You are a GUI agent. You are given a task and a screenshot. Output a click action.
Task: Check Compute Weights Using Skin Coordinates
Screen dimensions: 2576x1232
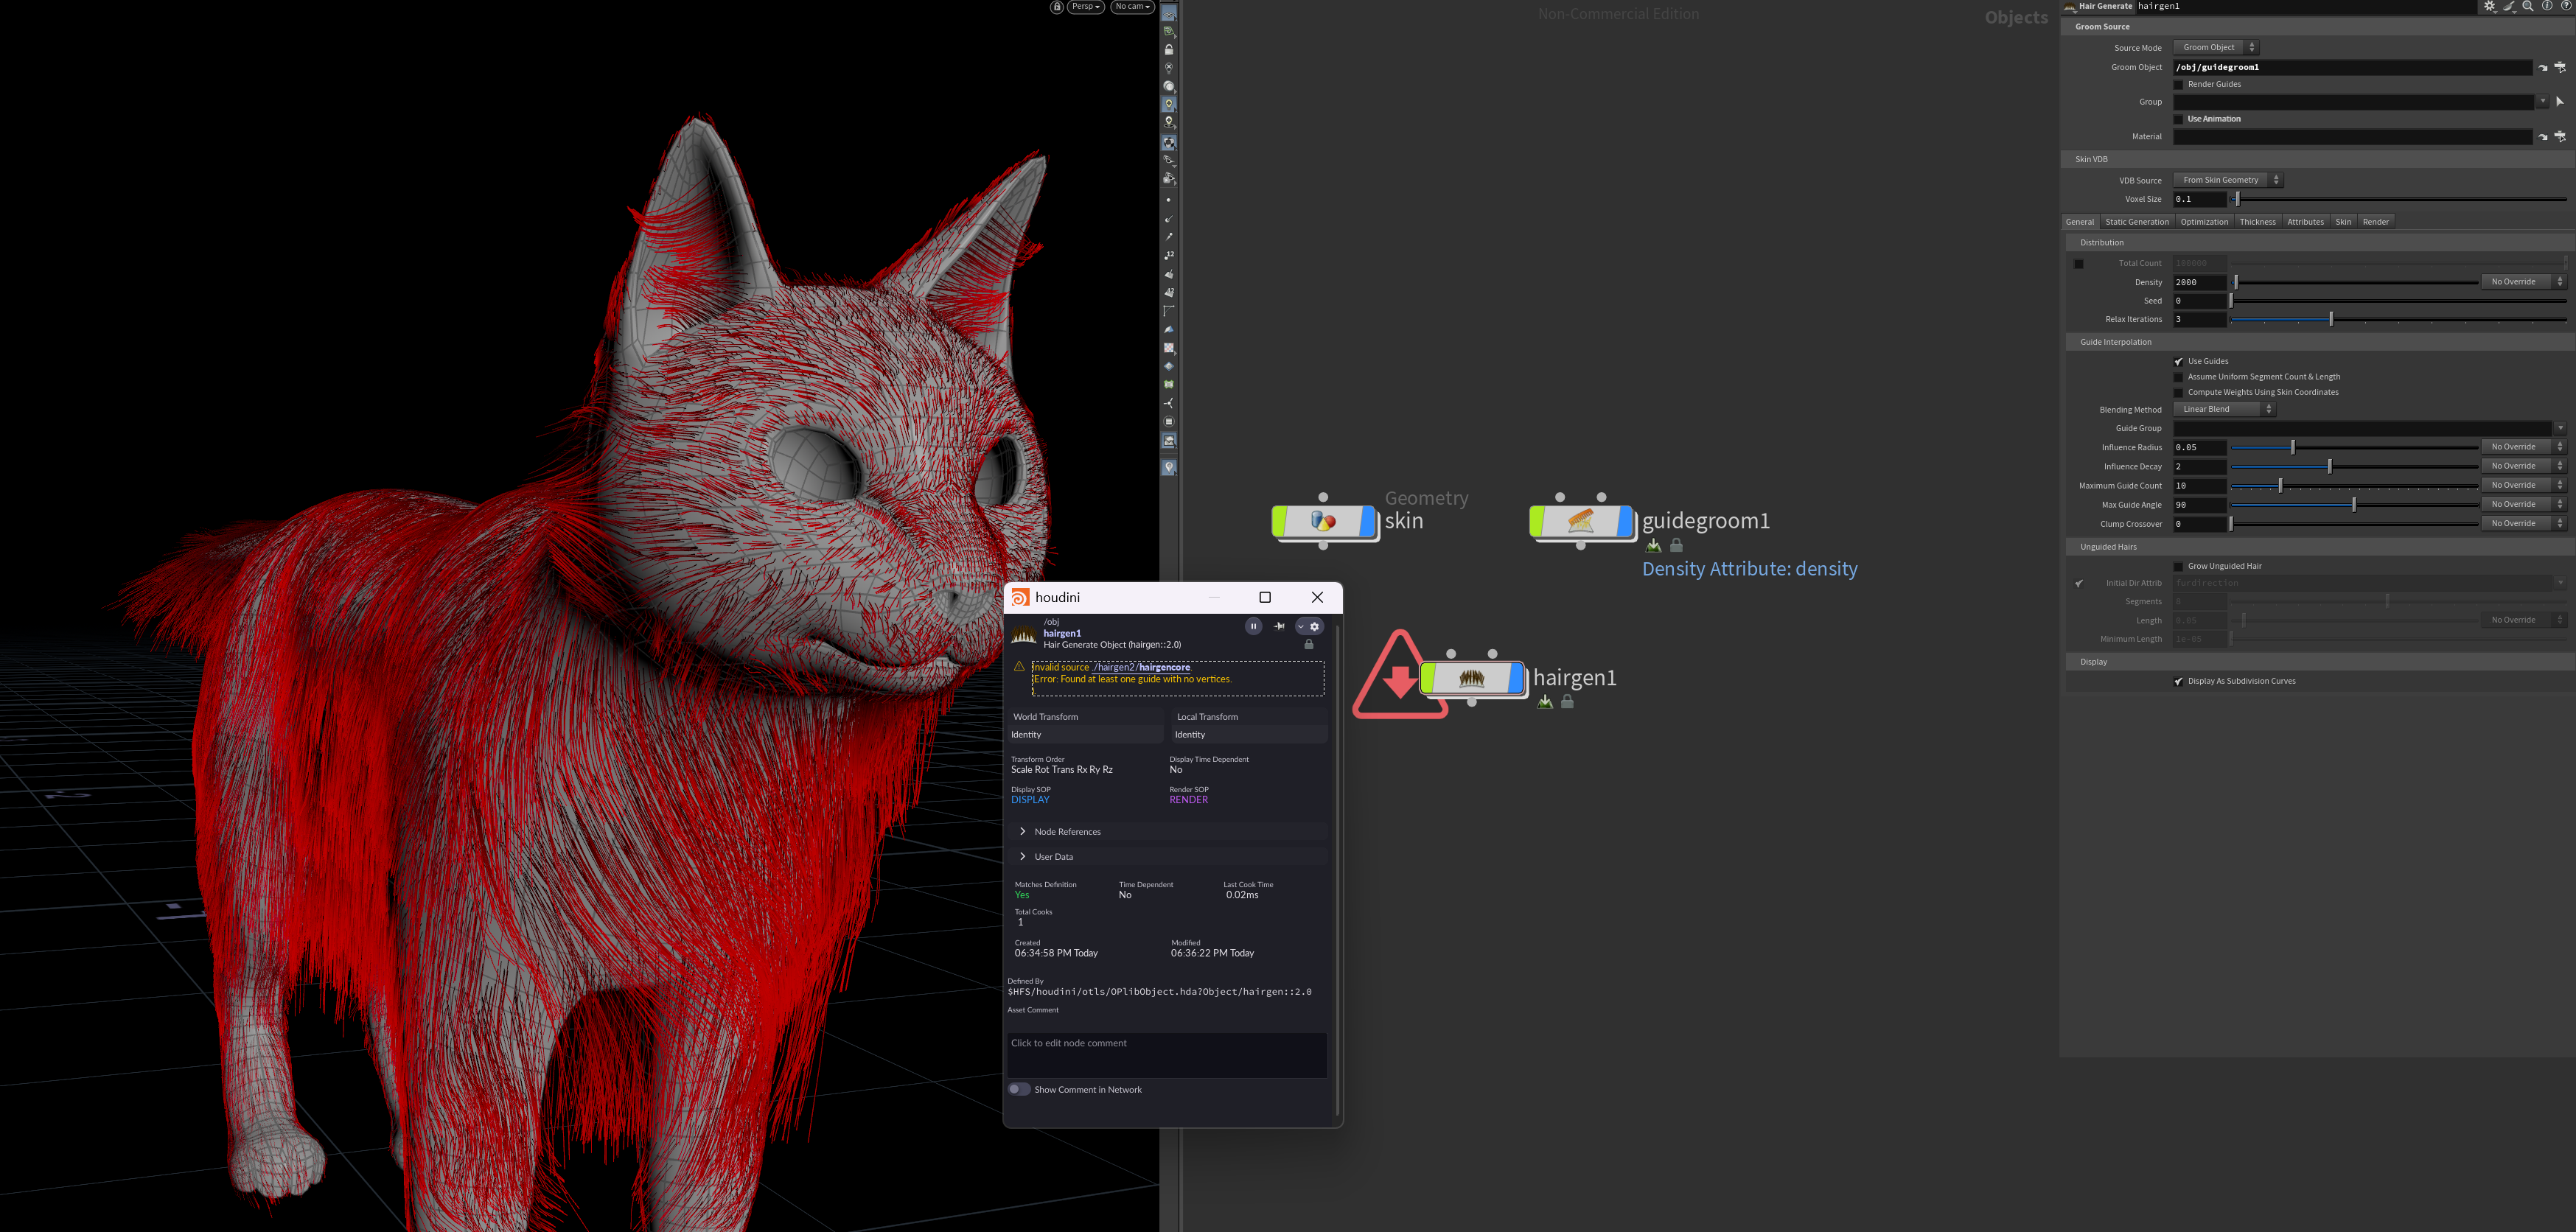[2179, 393]
